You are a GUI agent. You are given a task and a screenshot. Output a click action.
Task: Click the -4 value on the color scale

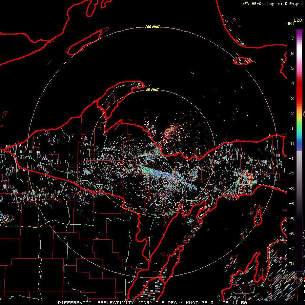[291, 203]
